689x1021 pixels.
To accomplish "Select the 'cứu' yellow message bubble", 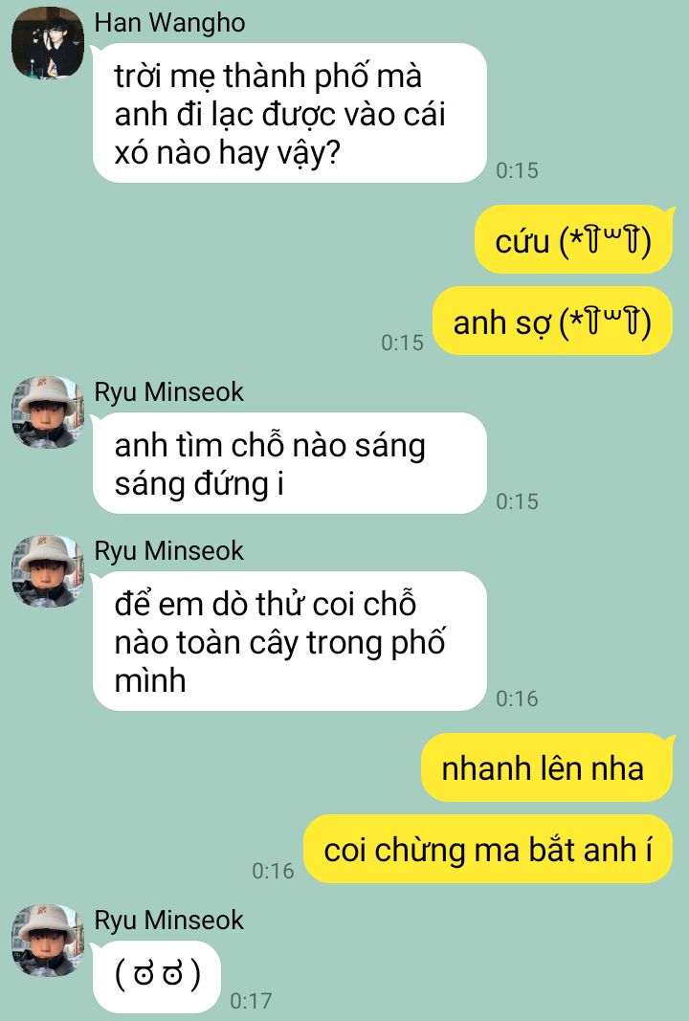I will [x=574, y=239].
